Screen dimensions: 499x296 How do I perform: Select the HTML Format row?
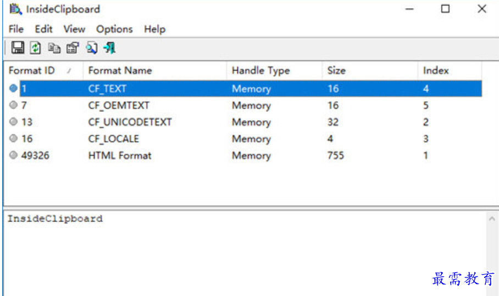245,156
